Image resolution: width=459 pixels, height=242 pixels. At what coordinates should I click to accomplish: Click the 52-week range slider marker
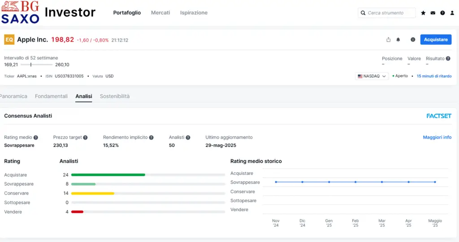point(31,64)
